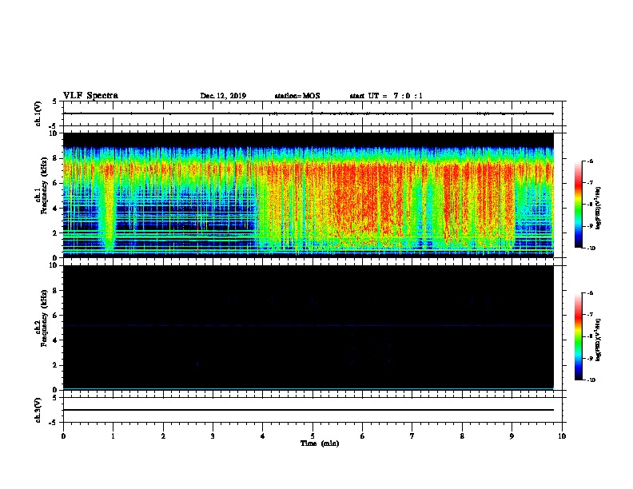Click the ch.2 color bar label 'log(PSD)(V²/Hz)'
This screenshot has height=489, width=633.
click(599, 340)
